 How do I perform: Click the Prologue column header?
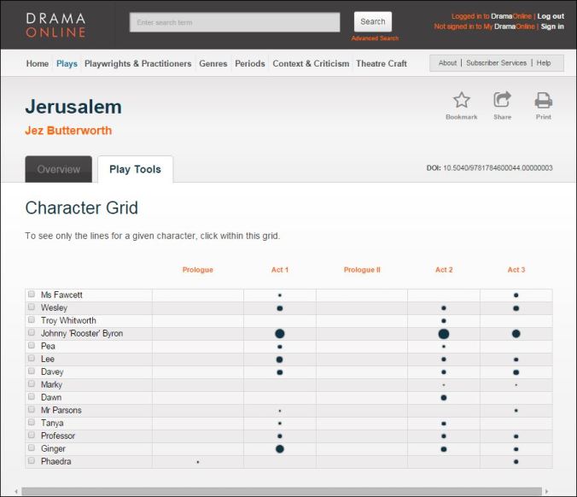coord(198,270)
